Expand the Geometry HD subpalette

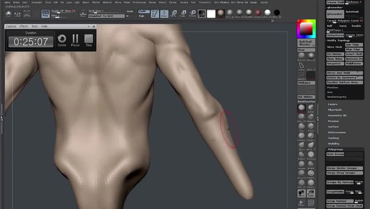coord(337,115)
